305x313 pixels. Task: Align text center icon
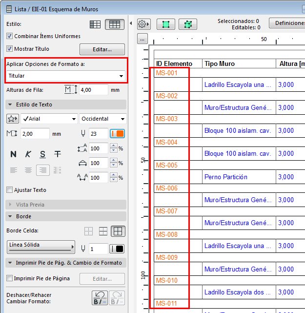(x=28, y=170)
